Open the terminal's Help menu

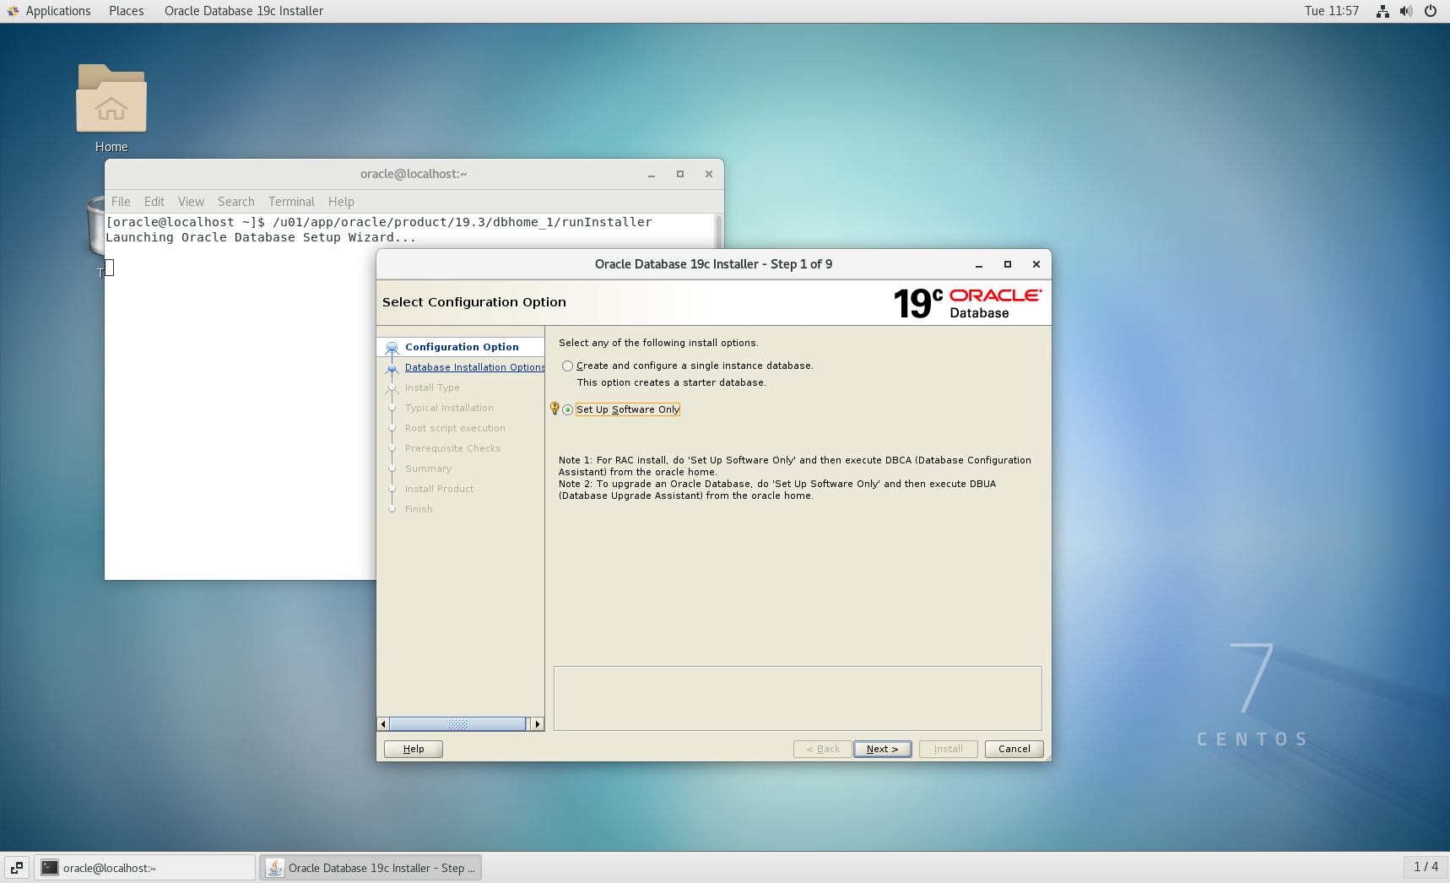341,202
